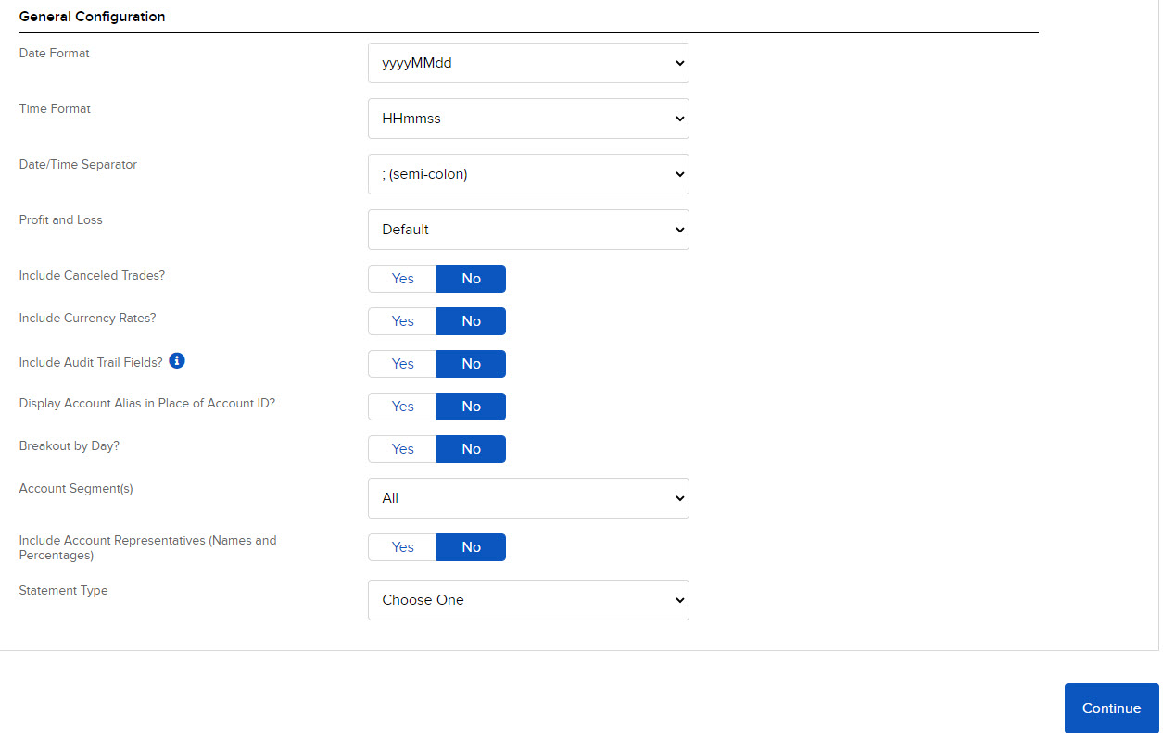Open the Profit and Loss dropdown
This screenshot has height=739, width=1163.
point(528,230)
